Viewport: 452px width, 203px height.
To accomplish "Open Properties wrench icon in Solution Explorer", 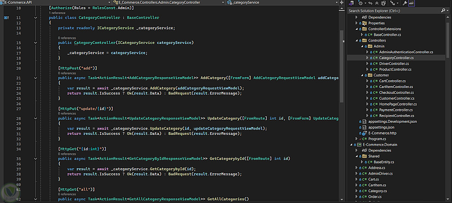I will [405, 3].
